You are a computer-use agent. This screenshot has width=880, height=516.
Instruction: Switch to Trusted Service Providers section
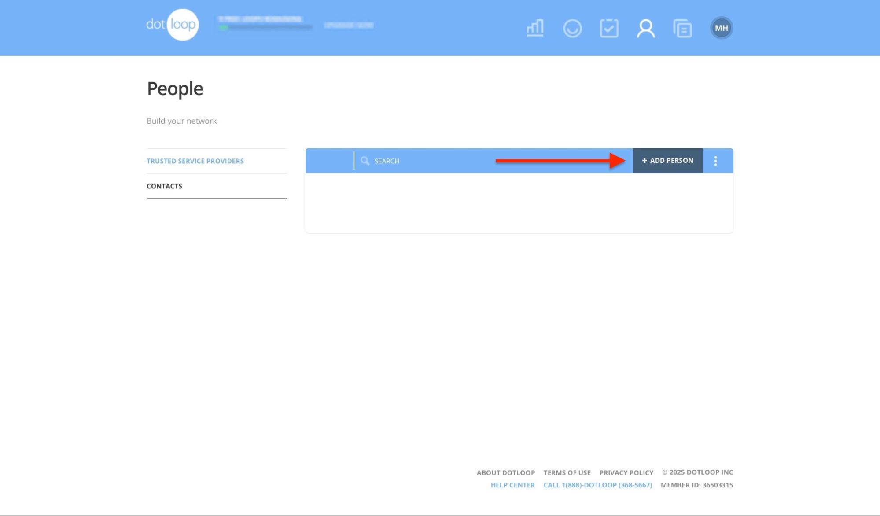click(x=195, y=161)
